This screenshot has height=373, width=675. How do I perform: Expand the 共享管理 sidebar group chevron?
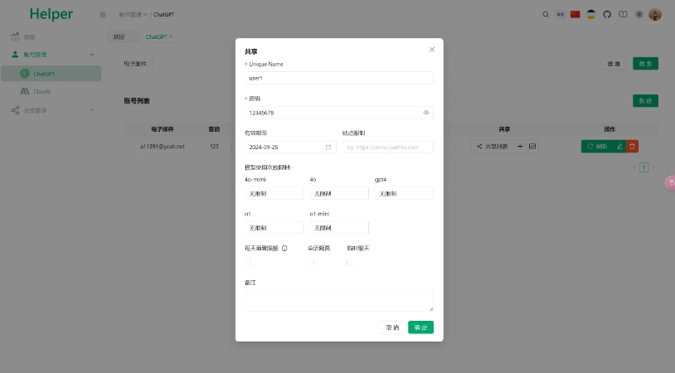(x=92, y=110)
